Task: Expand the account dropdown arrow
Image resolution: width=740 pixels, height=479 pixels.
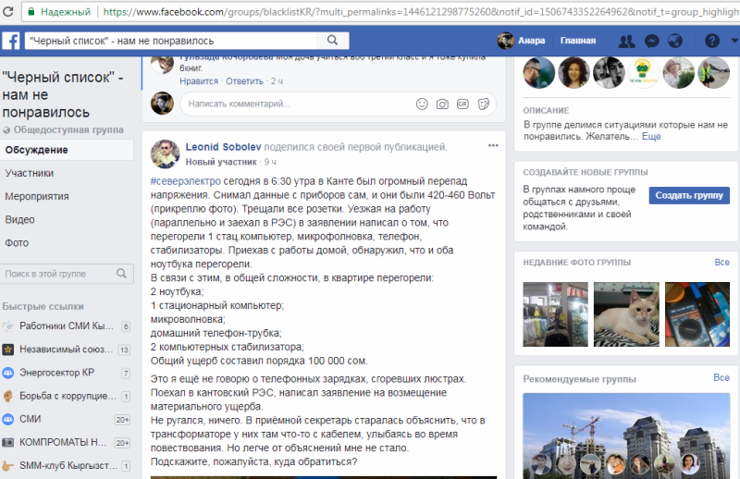Action: tap(731, 41)
